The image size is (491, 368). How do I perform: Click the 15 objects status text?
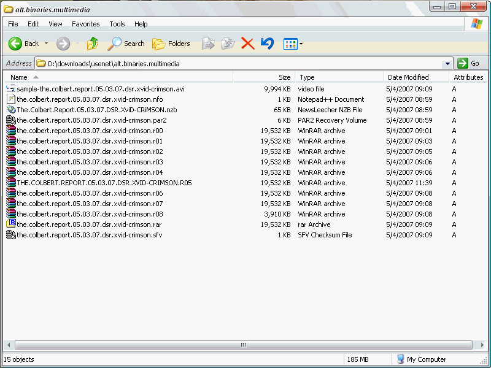click(x=19, y=359)
